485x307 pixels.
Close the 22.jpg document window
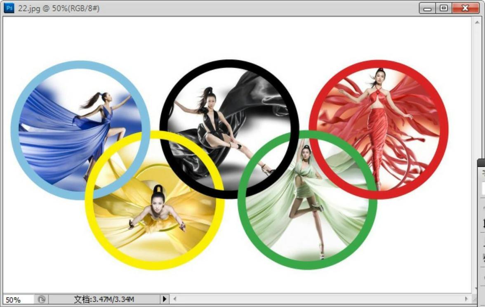click(465, 8)
